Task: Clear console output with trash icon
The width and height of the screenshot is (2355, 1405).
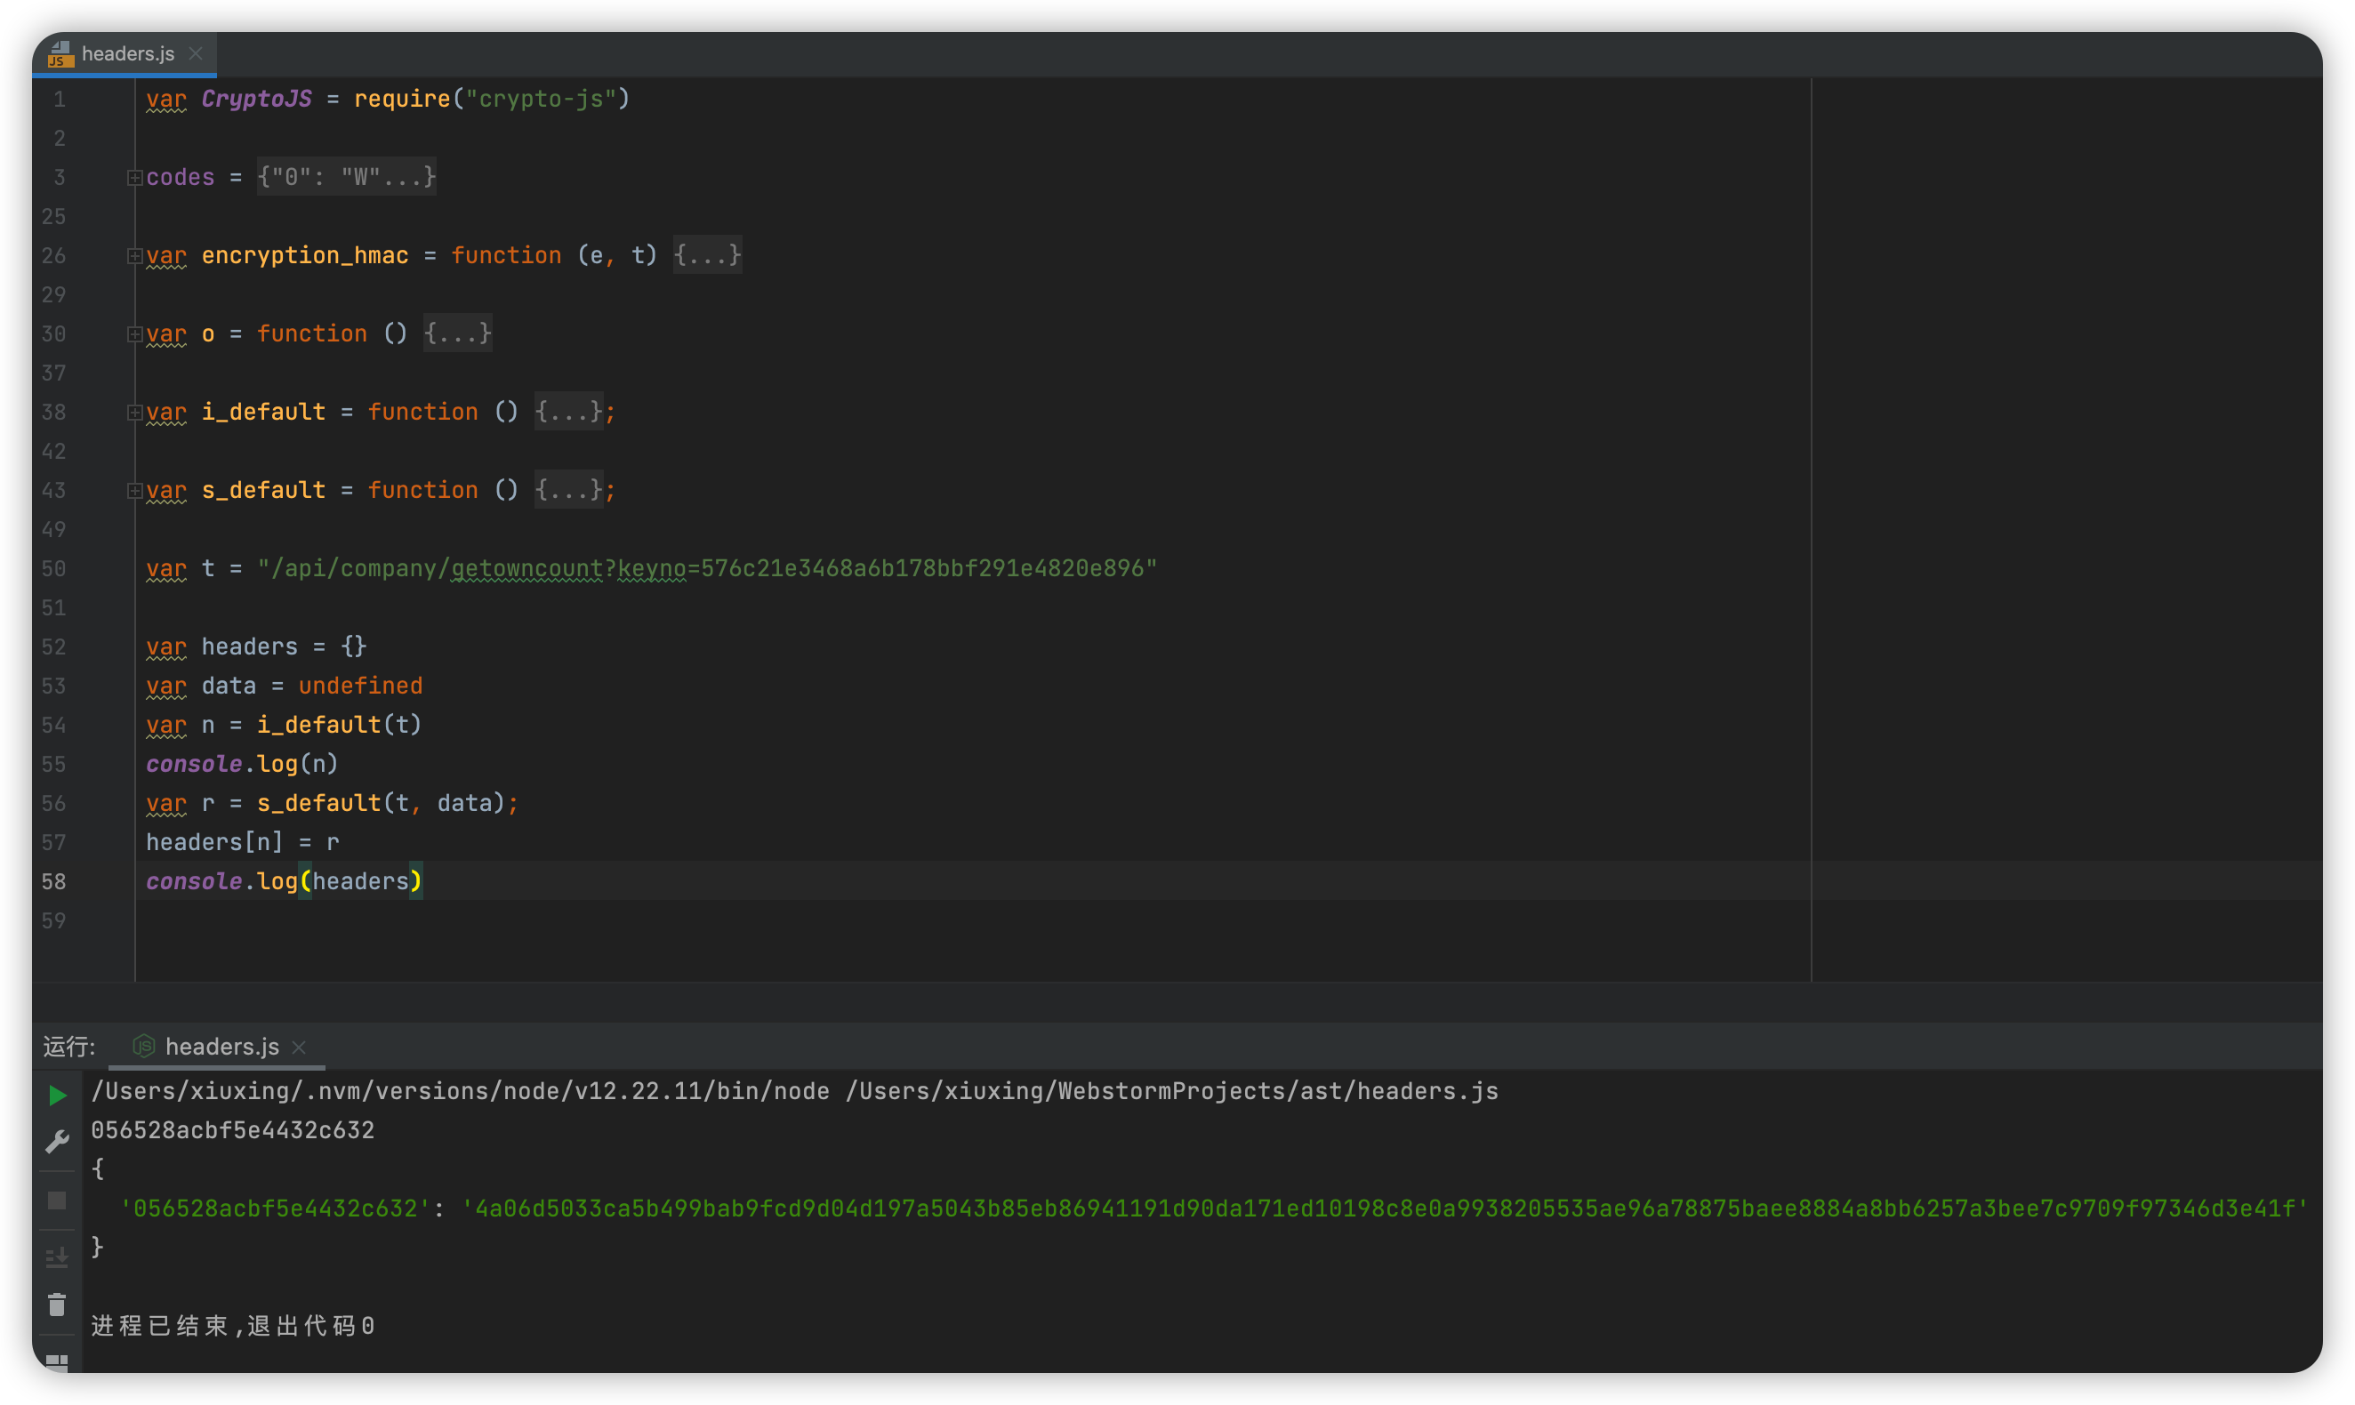Action: point(57,1305)
